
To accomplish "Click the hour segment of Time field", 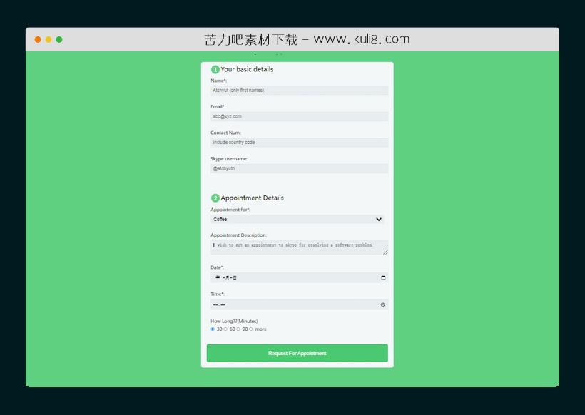I will [x=215, y=304].
